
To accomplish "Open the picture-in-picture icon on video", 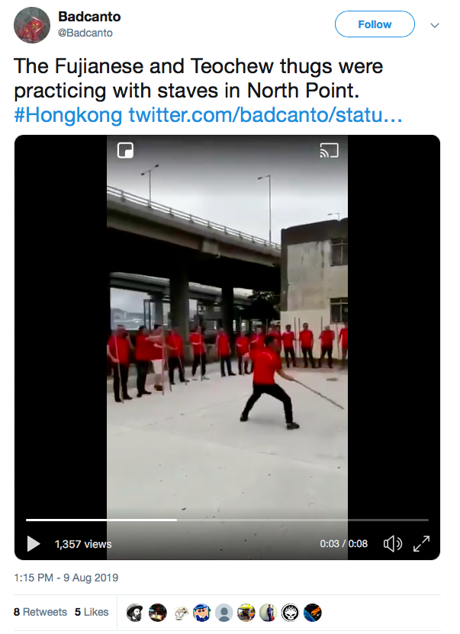I will click(x=126, y=150).
